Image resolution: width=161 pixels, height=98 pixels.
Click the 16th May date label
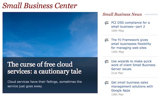coord(118,31)
